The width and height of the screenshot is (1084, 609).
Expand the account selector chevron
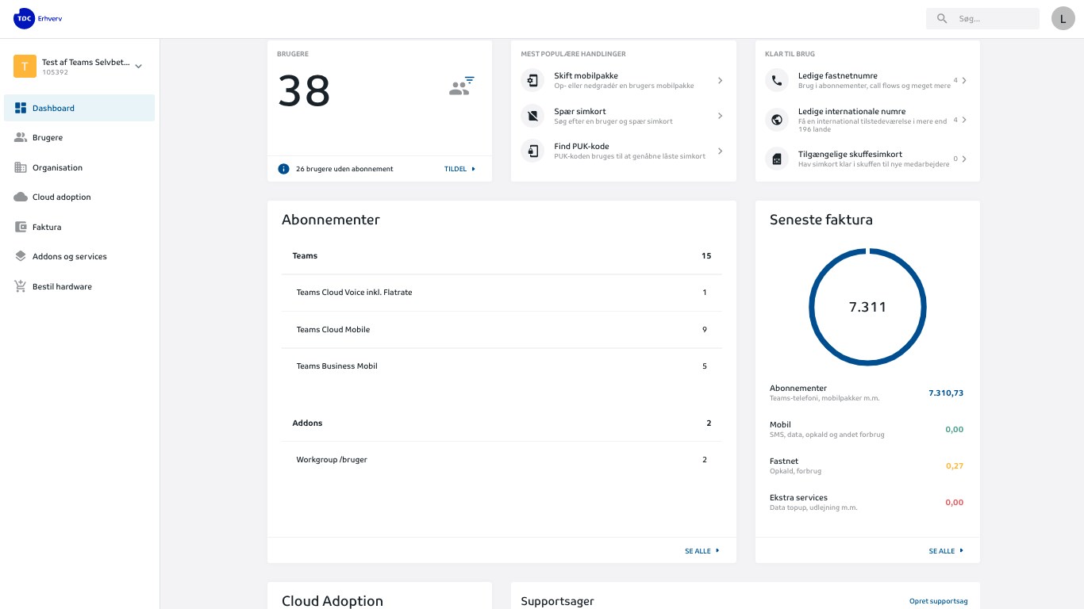138,67
